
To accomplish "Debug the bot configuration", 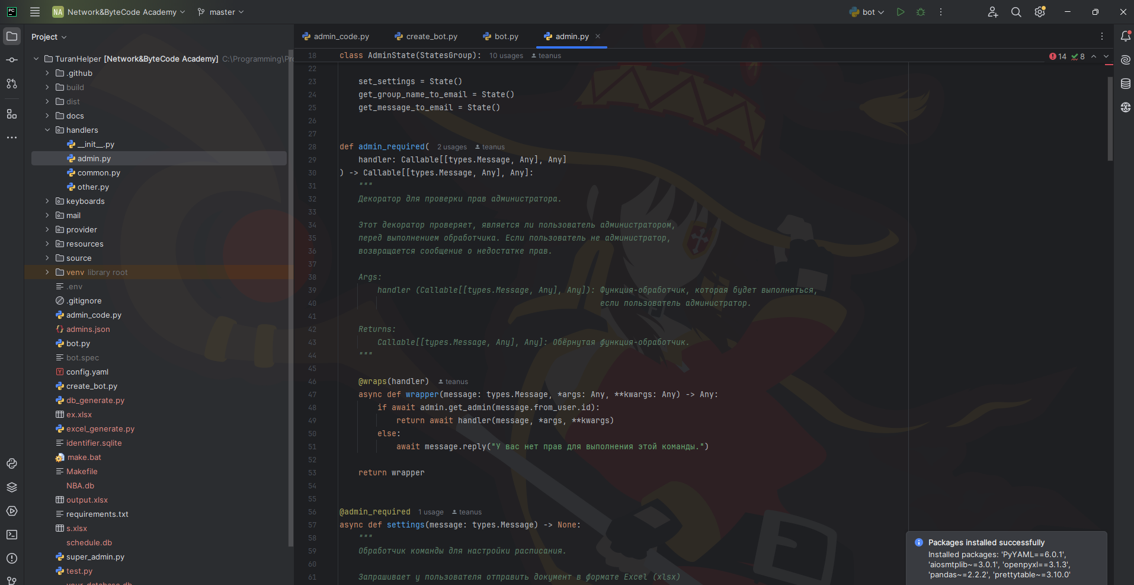I will (x=921, y=12).
